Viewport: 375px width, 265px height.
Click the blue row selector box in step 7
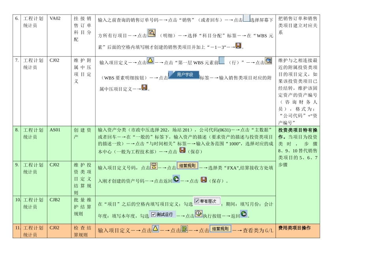[x=222, y=60]
